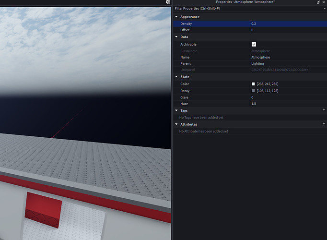Open the Decay color swatch picker

point(253,91)
